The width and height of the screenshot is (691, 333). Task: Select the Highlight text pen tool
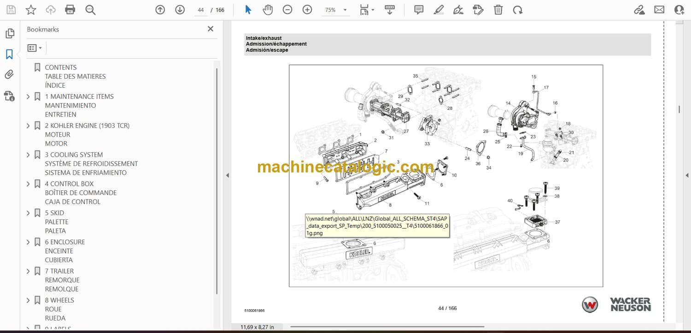click(439, 10)
